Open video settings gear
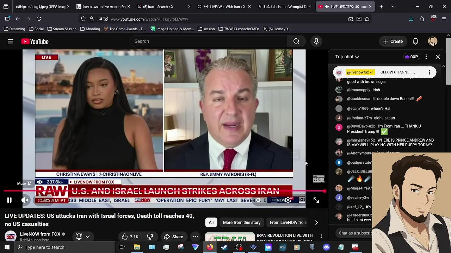Screen dimensions: 451x253 288,200
